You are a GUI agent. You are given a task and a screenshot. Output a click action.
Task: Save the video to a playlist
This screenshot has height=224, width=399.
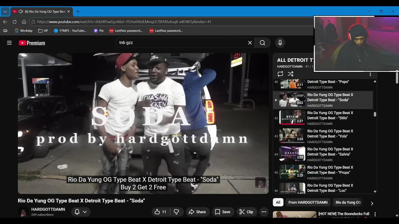223,212
